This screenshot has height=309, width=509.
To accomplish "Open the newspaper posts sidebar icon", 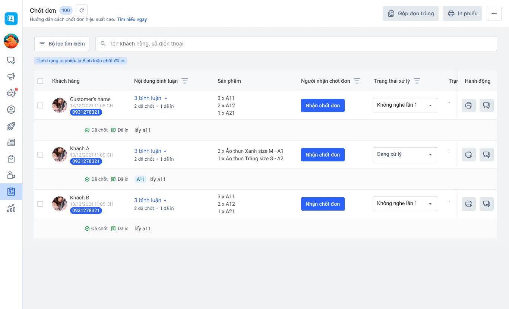I will click(x=11, y=142).
